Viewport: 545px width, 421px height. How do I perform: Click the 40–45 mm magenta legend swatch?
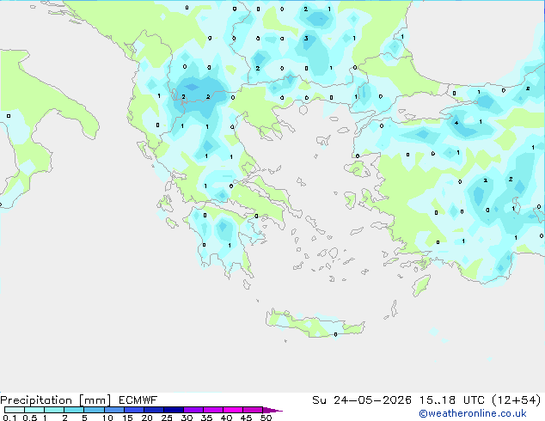pyautogui.click(x=233, y=410)
